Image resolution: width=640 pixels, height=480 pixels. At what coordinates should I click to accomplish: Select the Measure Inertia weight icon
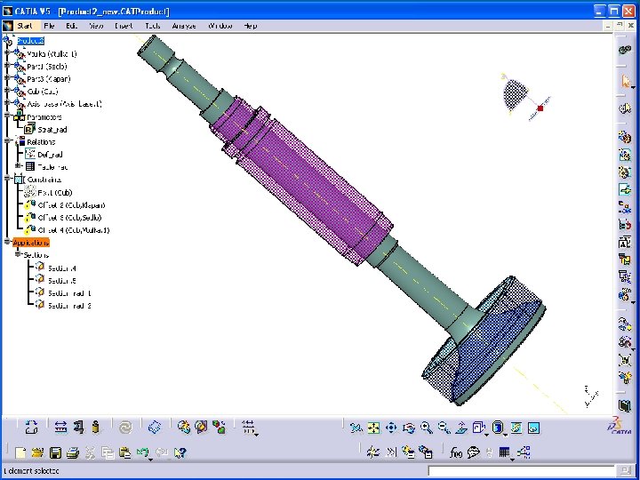(x=96, y=428)
